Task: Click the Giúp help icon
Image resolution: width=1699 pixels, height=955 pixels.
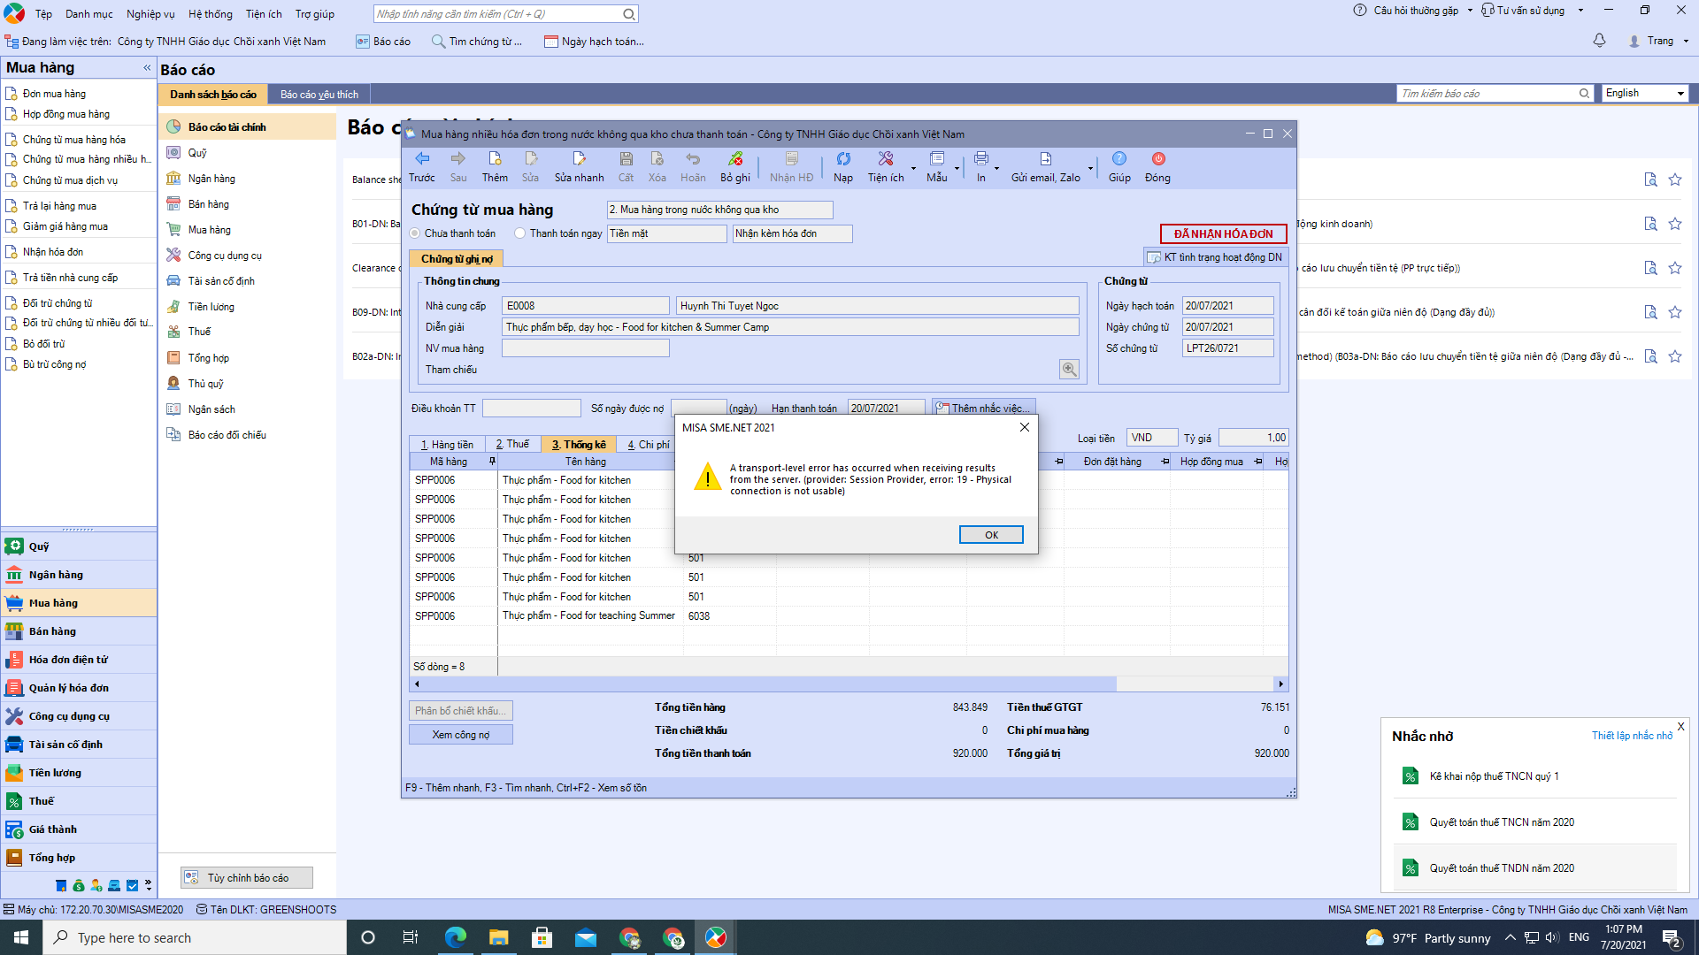Action: (x=1119, y=159)
